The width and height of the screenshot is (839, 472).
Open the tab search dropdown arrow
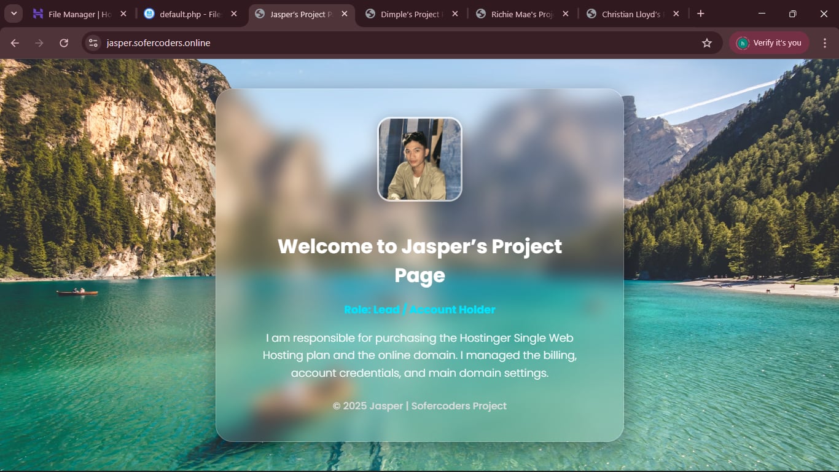[x=14, y=14]
